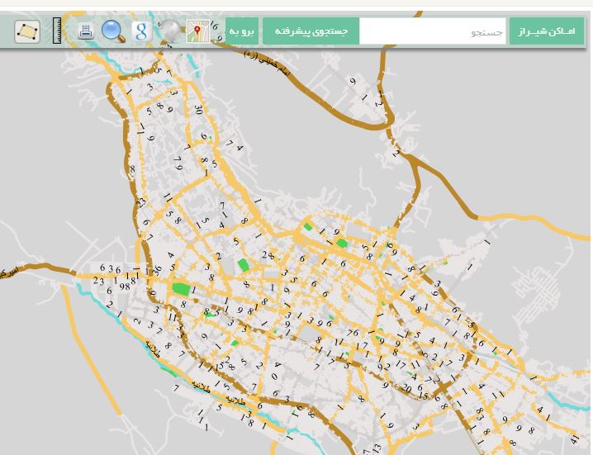Screen dimensions: 593x455
Task: Switch to the Google search icon
Action: 141,31
